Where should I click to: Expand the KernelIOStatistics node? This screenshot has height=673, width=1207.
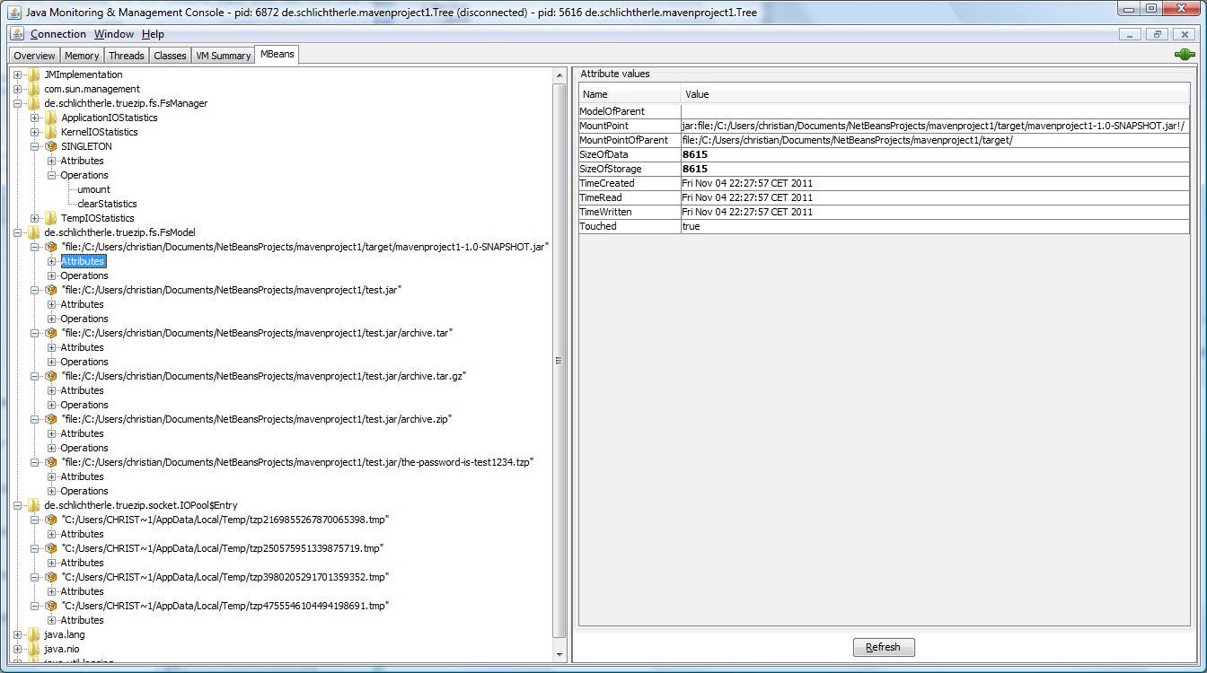34,132
